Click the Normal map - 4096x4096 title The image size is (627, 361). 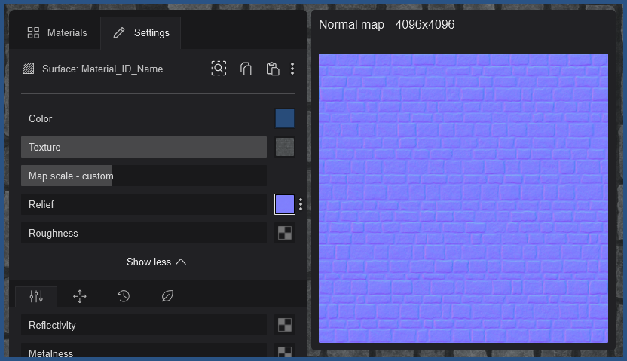387,25
